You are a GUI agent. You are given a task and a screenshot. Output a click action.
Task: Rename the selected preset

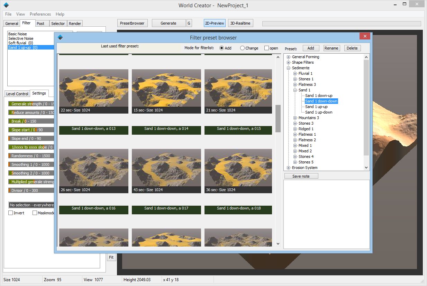(331, 48)
